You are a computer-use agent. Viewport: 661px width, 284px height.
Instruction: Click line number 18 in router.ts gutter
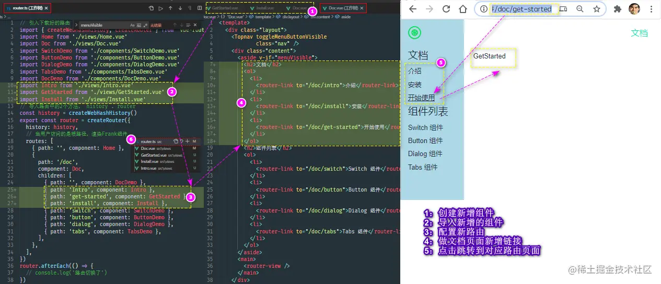[x=10, y=141]
